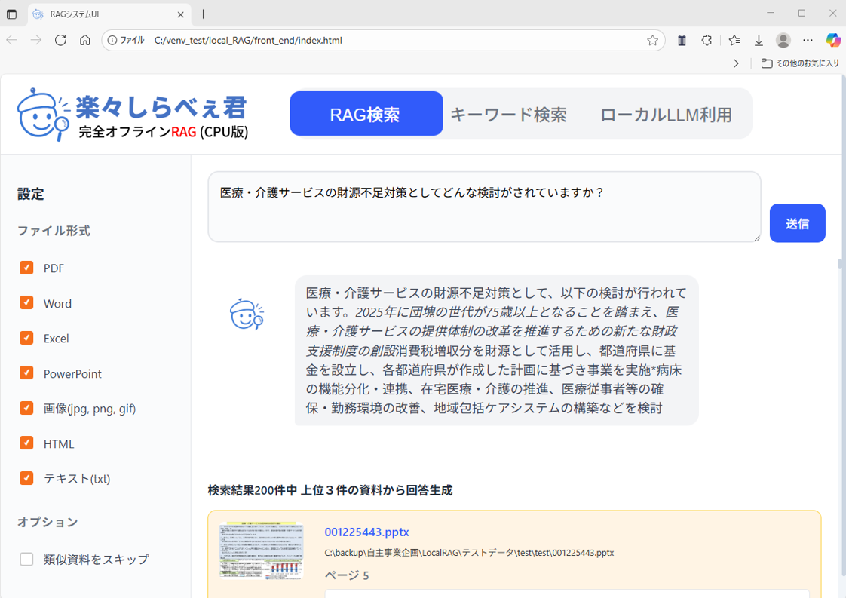Click the page reload icon
This screenshot has height=598, width=846.
pyautogui.click(x=60, y=41)
